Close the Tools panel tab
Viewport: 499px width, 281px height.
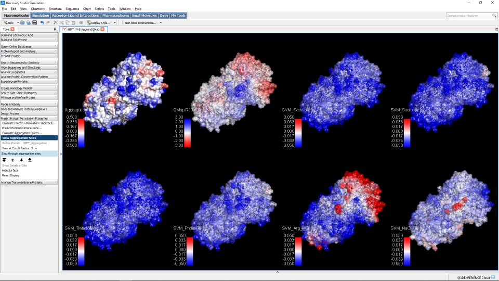pos(12,29)
